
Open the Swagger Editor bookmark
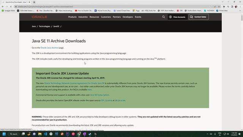[8, 11]
